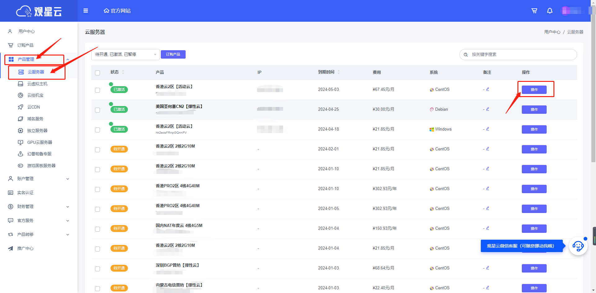Screen dimensions: 596x293
Task: Open notifications bell icon
Action: pyautogui.click(x=550, y=11)
